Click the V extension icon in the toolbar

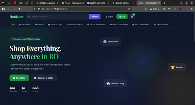[169, 9]
